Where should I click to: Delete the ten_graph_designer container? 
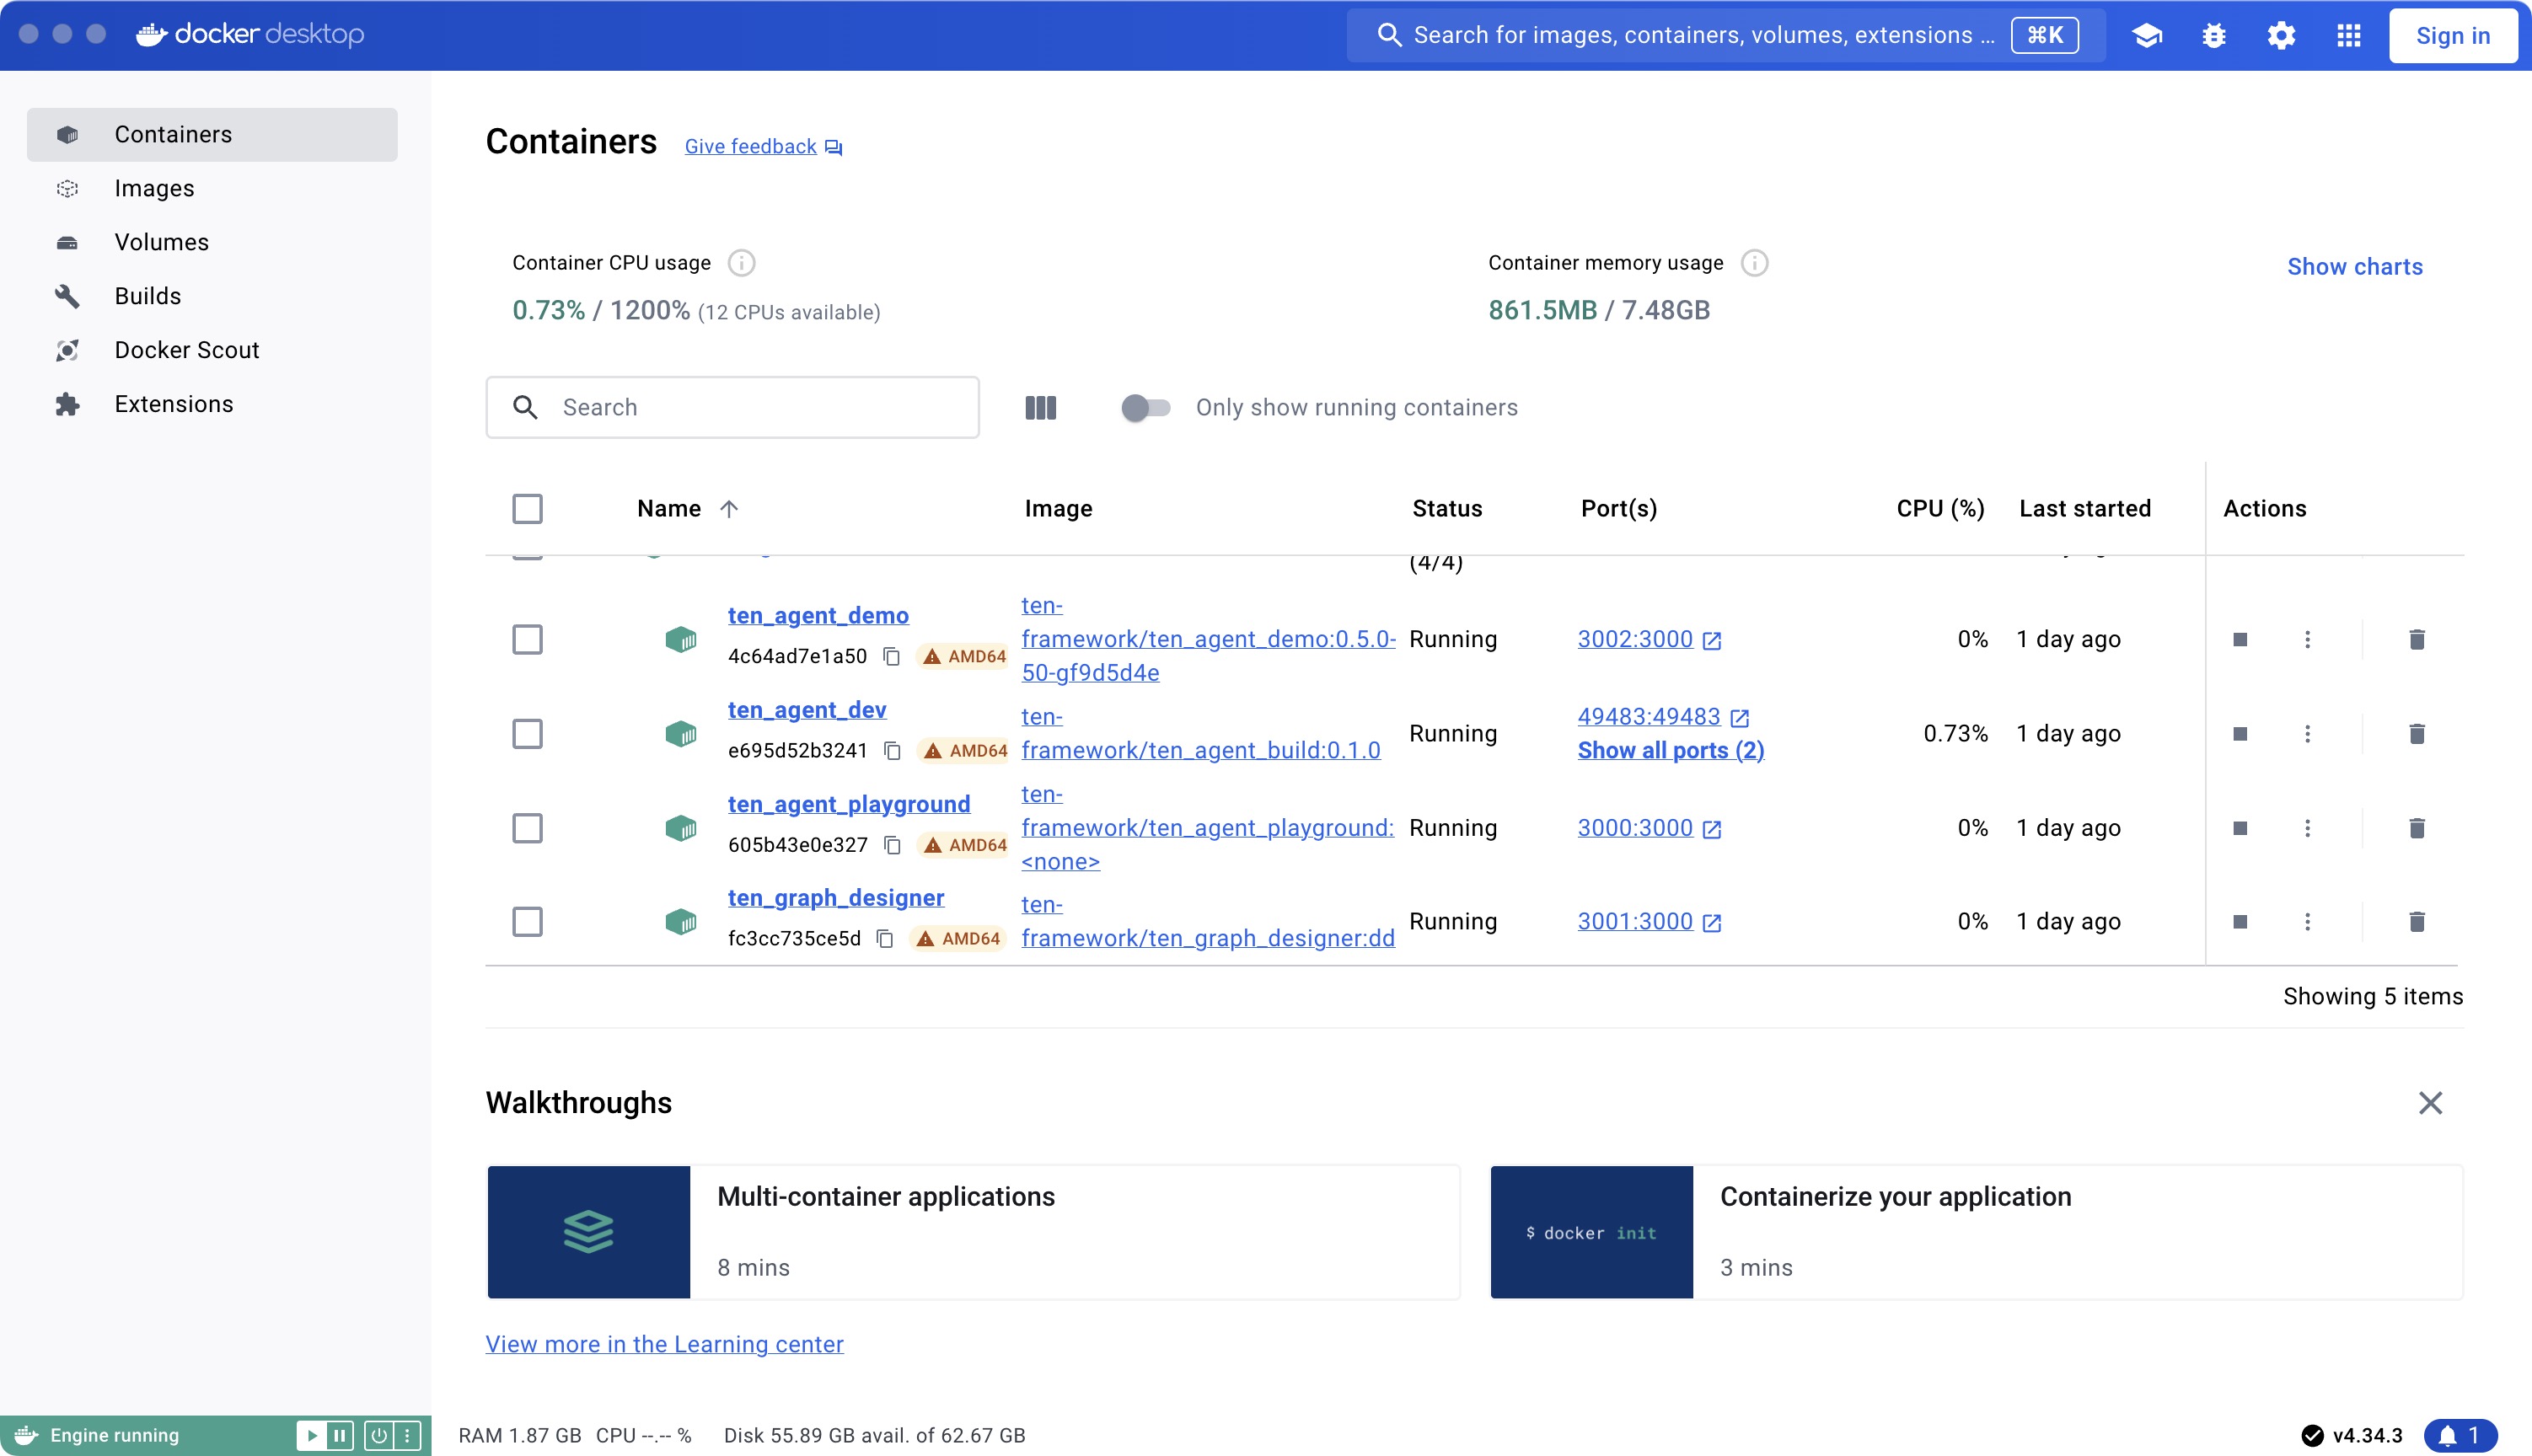pos(2417,922)
